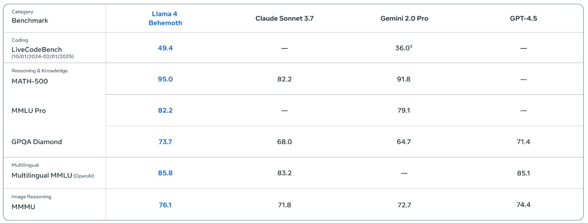Click the Gemini 2.0 Pro column header
This screenshot has width=588, height=223.
tap(404, 18)
